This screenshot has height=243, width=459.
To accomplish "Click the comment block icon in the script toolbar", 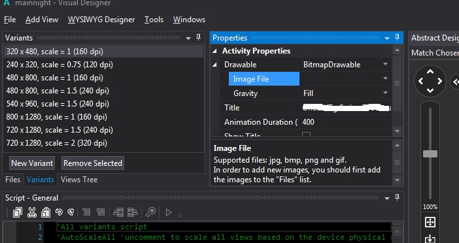I will click(x=86, y=212).
